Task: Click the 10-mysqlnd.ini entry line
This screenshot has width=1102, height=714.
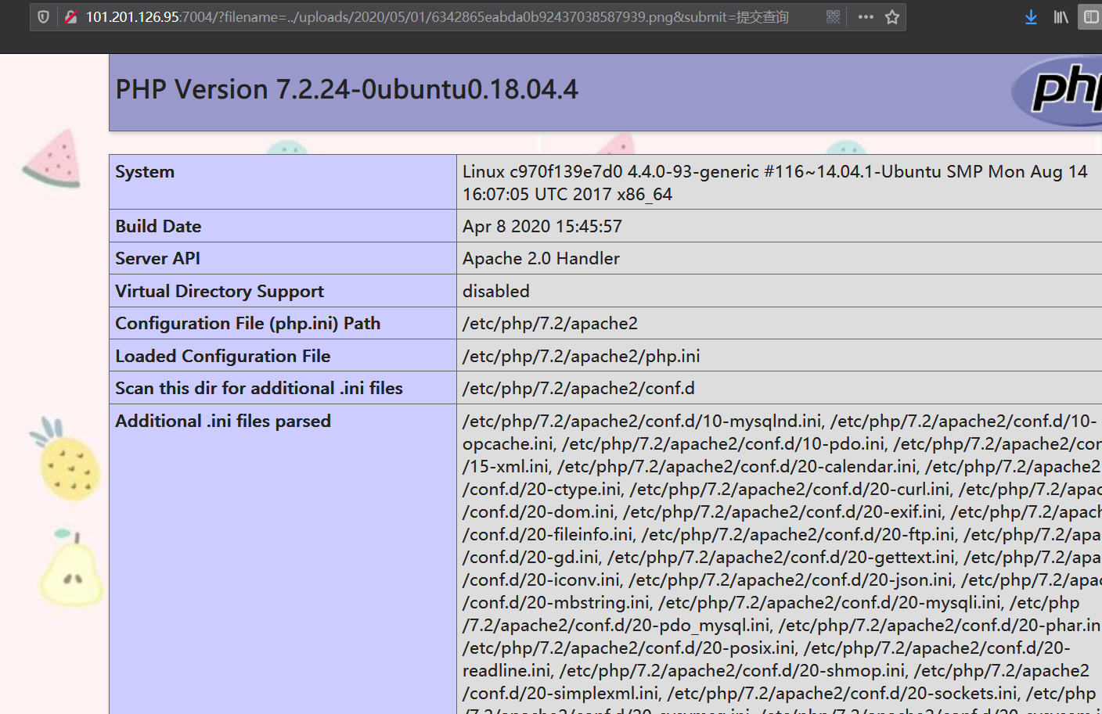Action: (x=643, y=422)
